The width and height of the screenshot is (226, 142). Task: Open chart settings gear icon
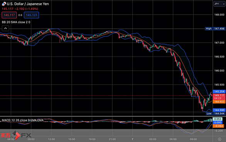[219, 139]
